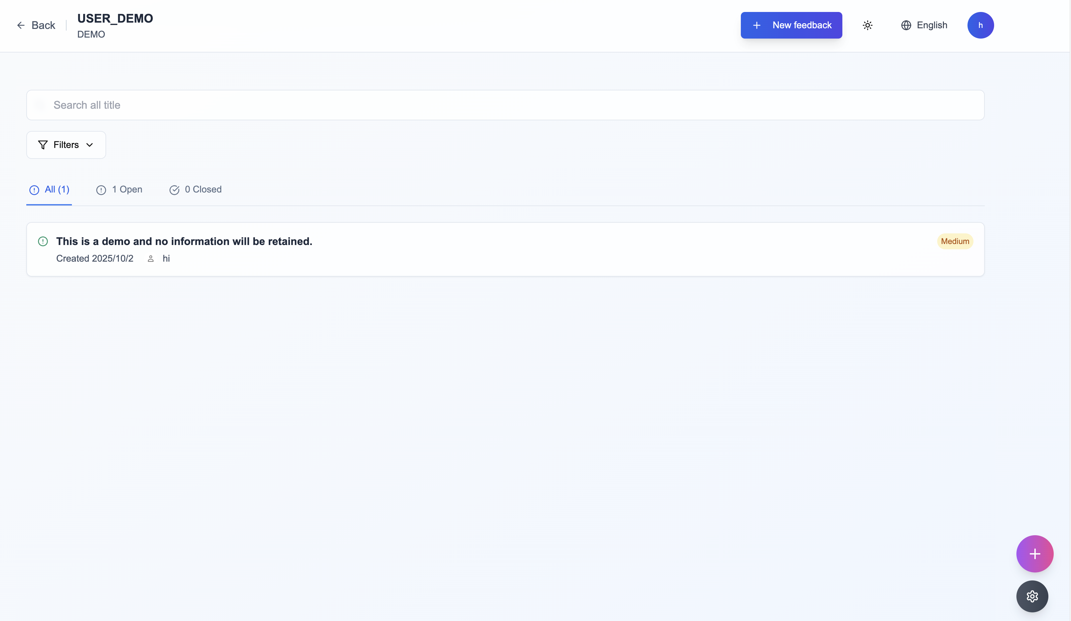1071x621 pixels.
Task: Expand the Filters dropdown chevron
Action: pyautogui.click(x=90, y=145)
